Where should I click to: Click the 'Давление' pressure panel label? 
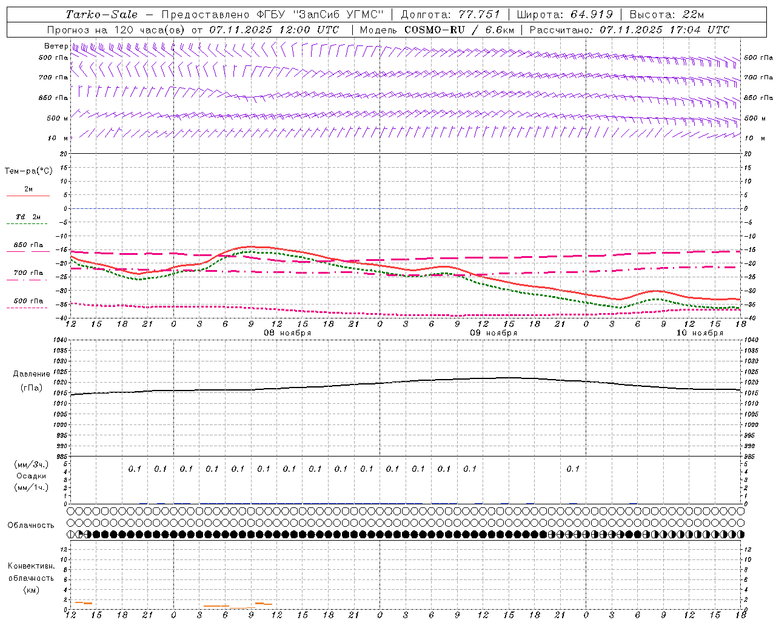(x=32, y=374)
